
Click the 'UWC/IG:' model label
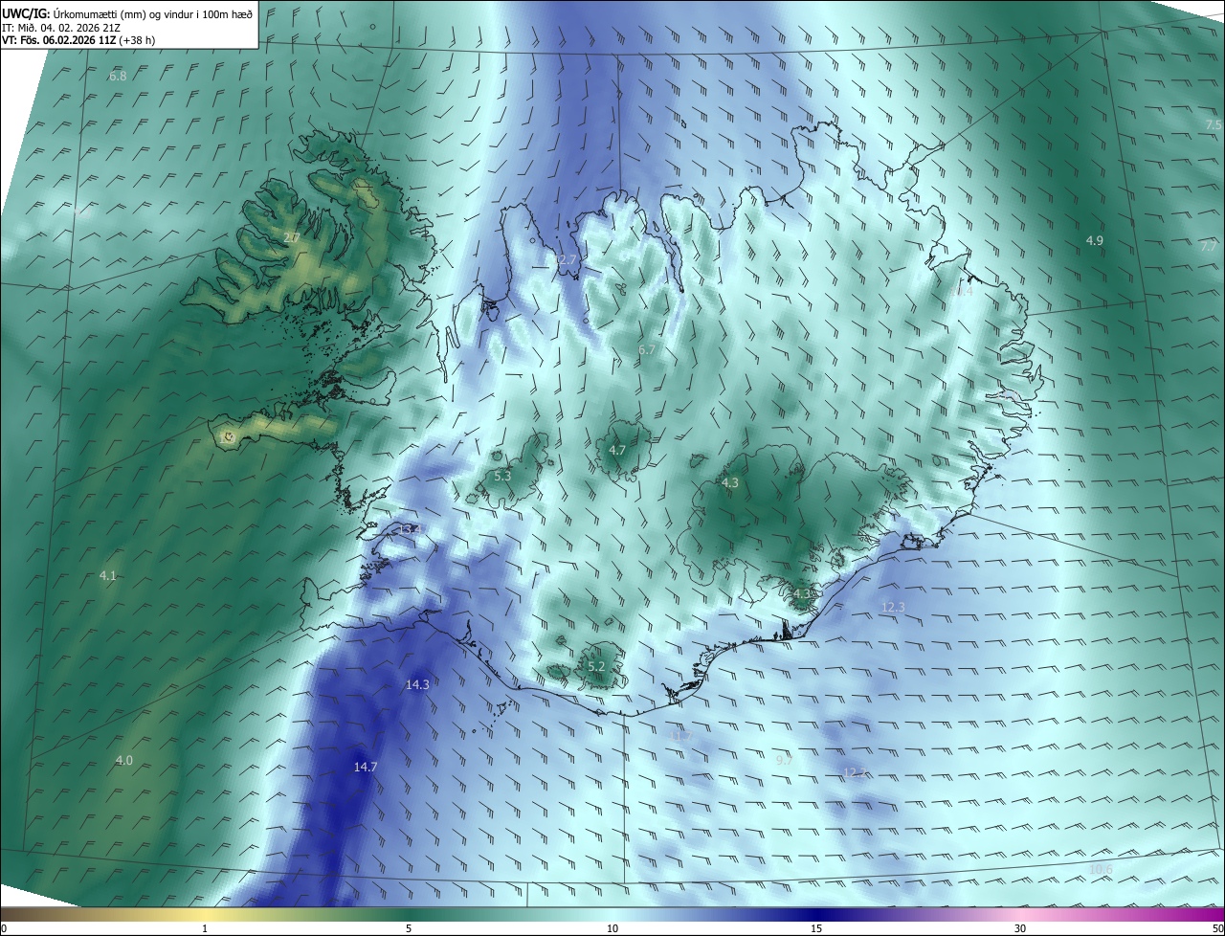(x=26, y=13)
